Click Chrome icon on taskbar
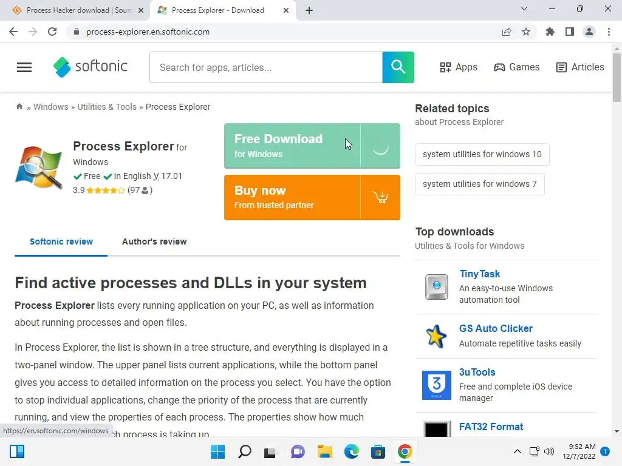The image size is (622, 466). (405, 451)
